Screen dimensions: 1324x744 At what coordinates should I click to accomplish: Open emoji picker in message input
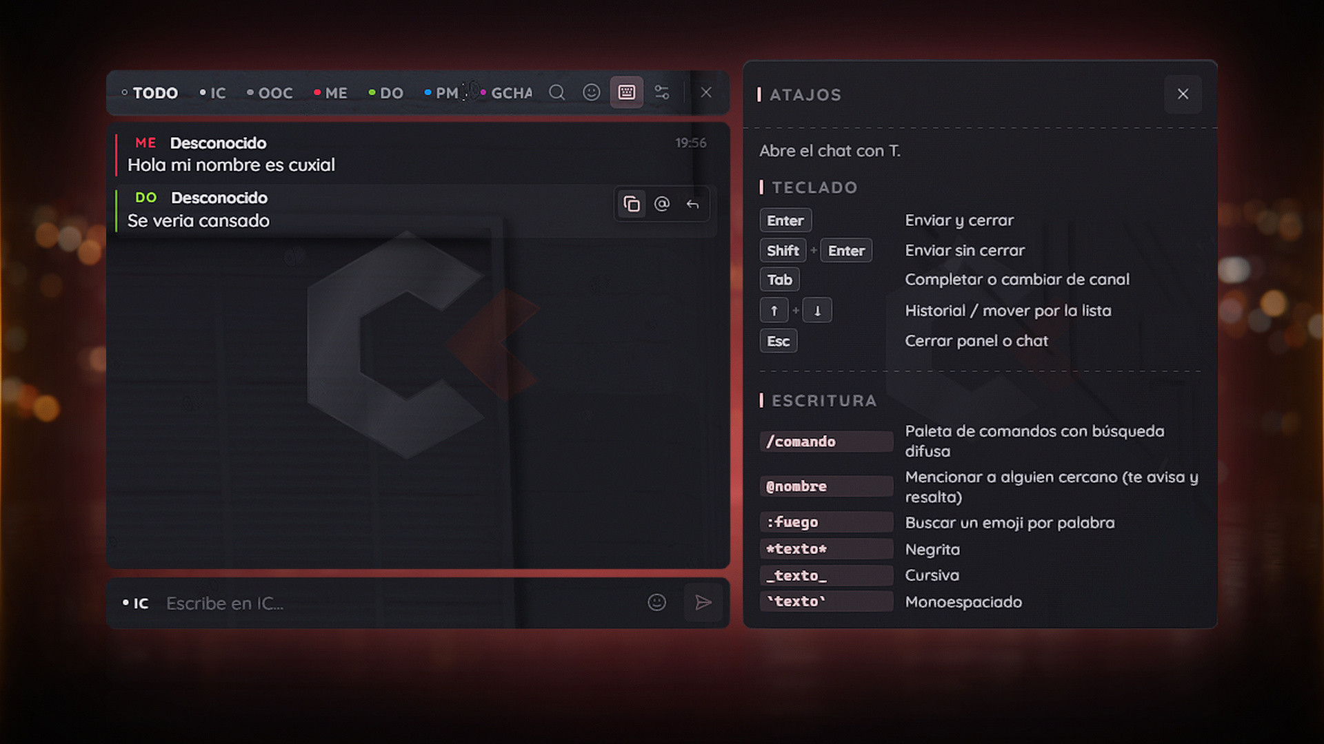pos(657,603)
